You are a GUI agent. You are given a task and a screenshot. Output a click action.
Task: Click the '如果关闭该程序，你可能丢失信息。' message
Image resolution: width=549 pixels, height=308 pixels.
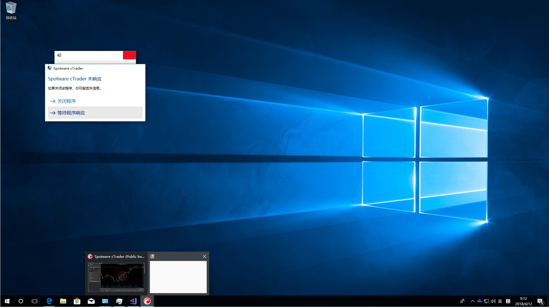pos(75,88)
